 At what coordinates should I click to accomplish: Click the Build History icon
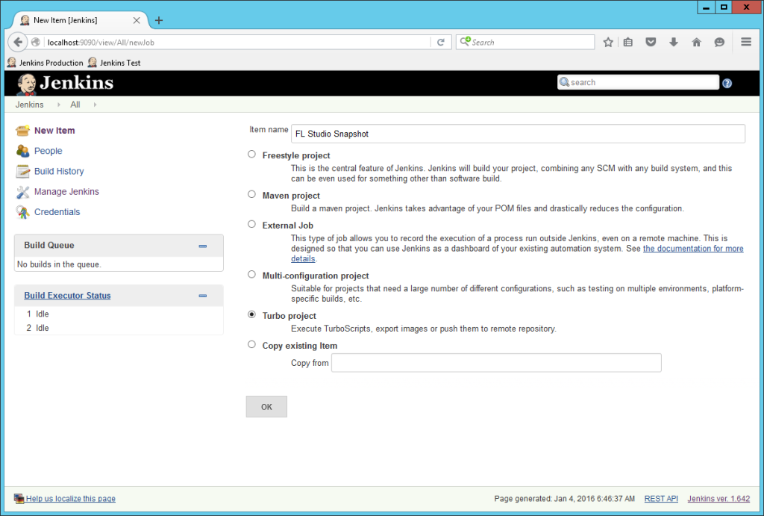coord(22,171)
